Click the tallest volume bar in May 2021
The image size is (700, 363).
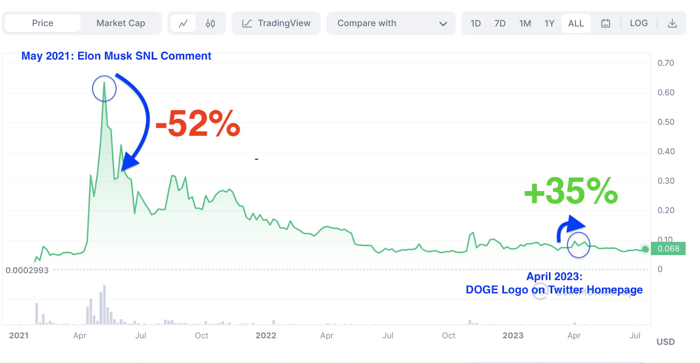104,305
